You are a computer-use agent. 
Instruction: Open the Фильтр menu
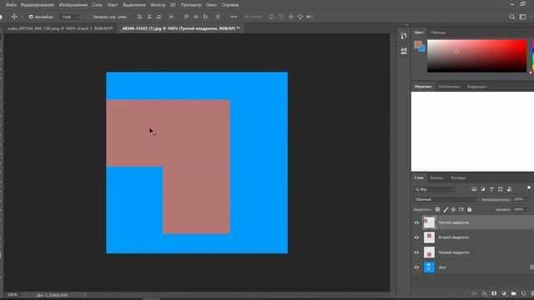158,5
